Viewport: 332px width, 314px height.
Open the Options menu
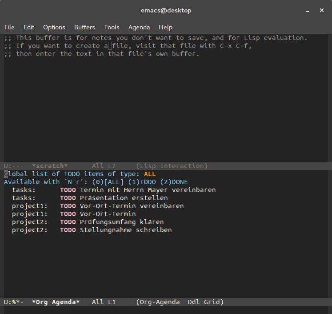[x=54, y=27]
